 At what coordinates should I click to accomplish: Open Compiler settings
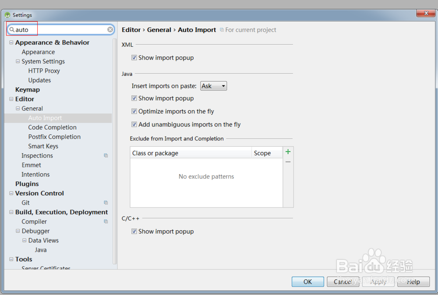click(34, 221)
